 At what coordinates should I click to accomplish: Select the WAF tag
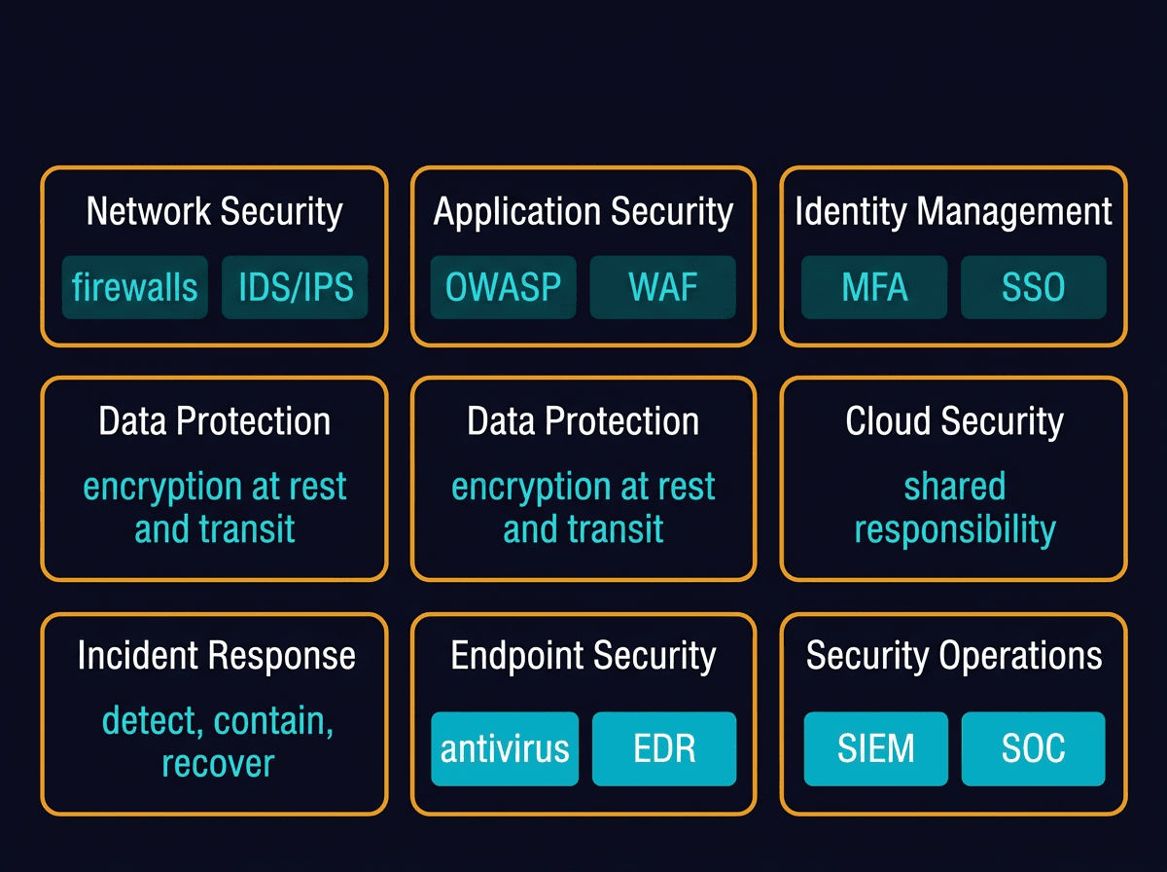pos(663,287)
